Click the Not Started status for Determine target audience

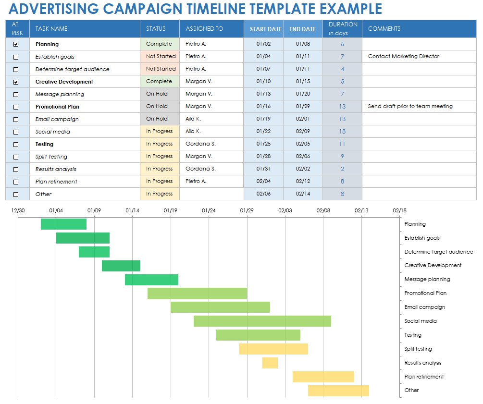click(161, 69)
